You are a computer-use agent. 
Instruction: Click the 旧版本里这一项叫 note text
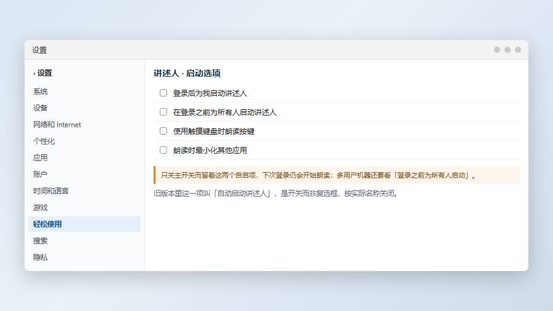(x=276, y=193)
